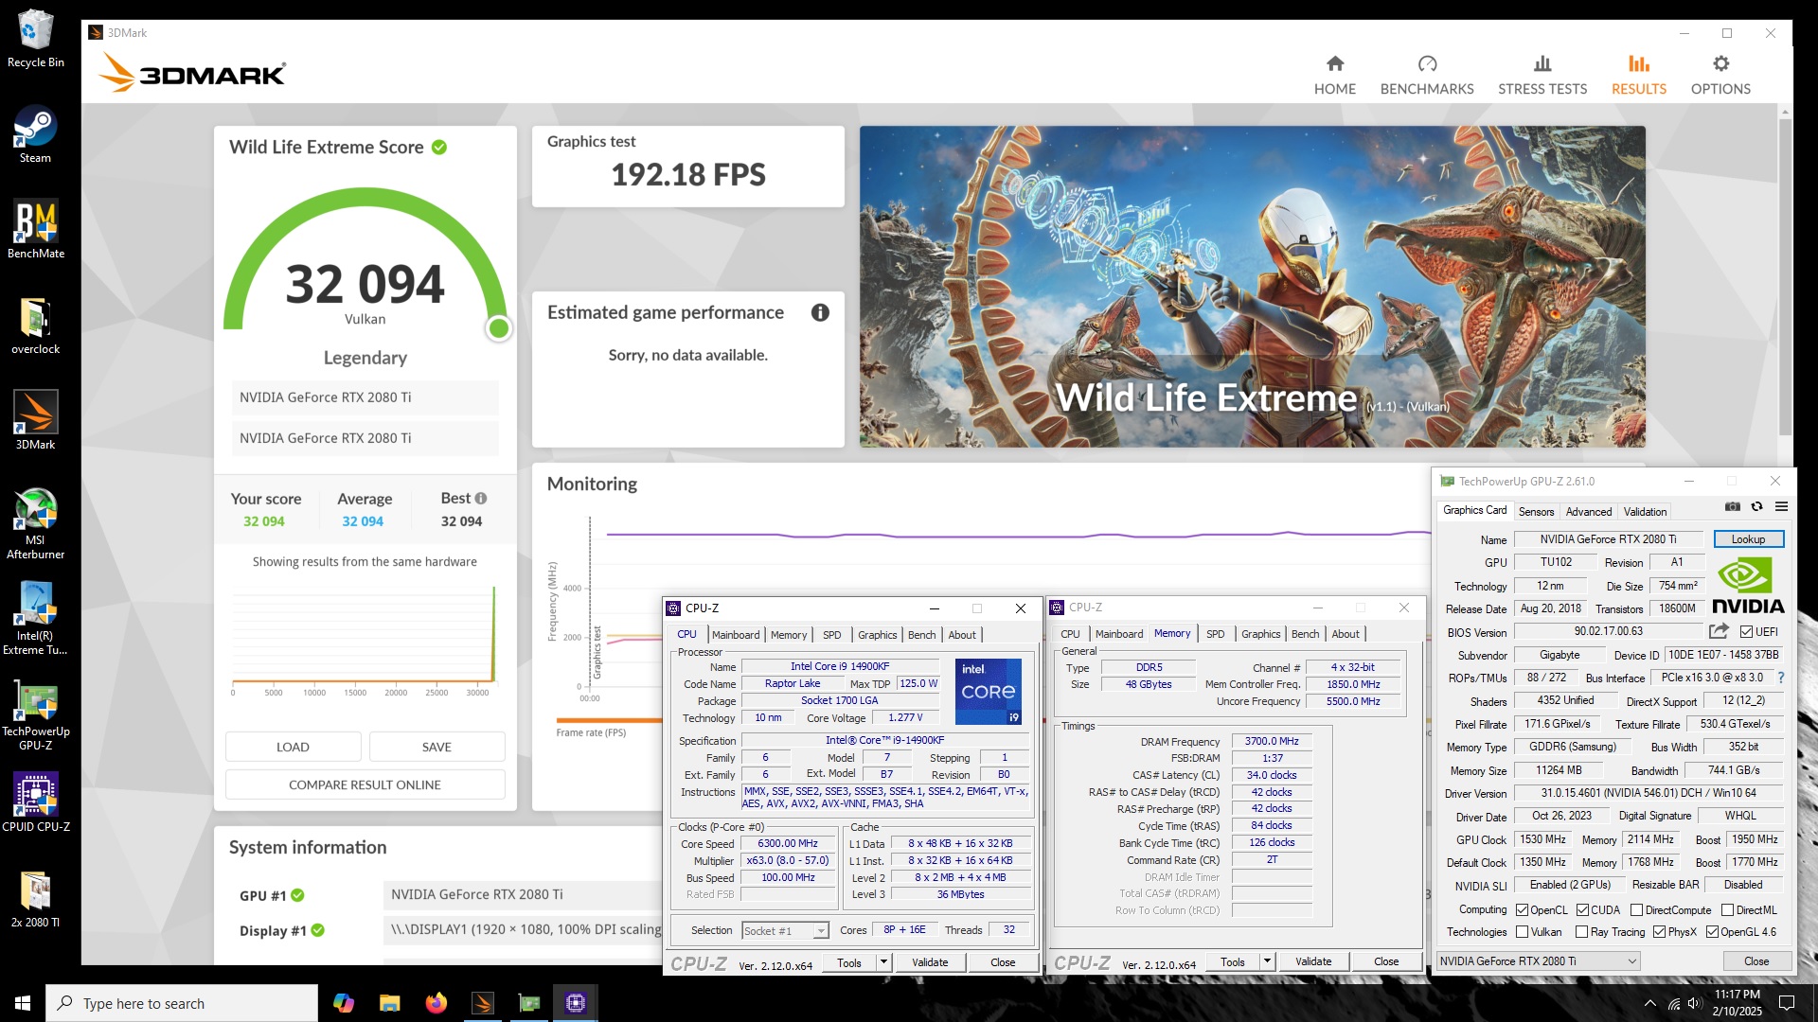Toggle the OpenGL 4.6 checkbox
This screenshot has height=1022, width=1818.
click(1712, 932)
